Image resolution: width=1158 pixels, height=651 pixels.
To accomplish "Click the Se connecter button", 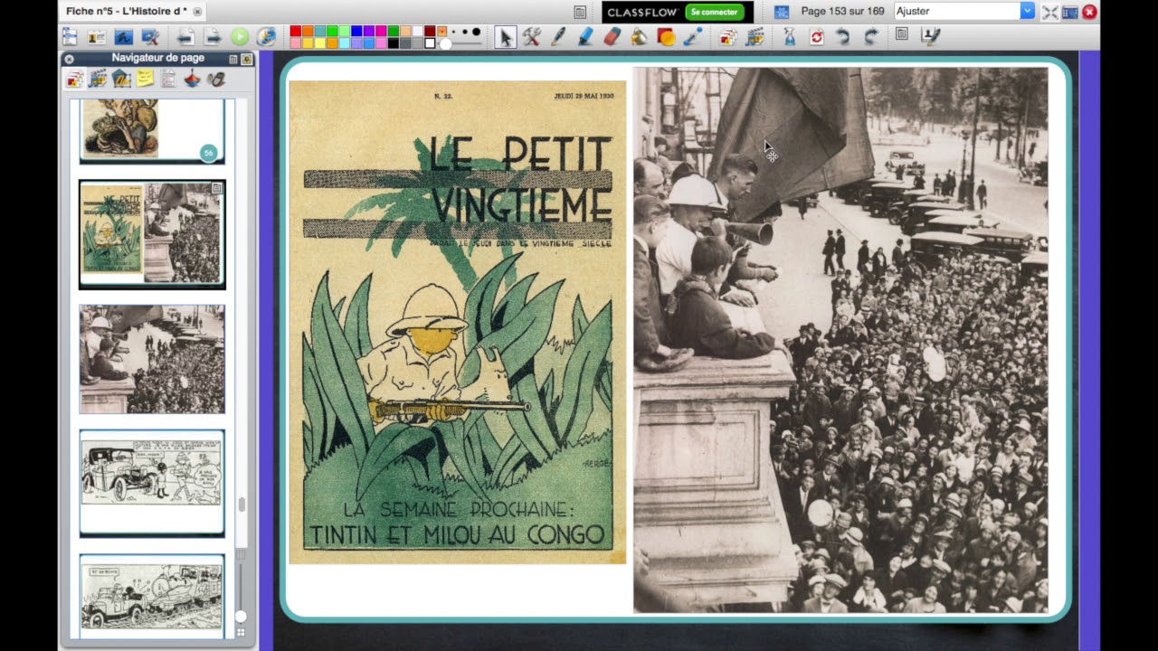I will 714,12.
